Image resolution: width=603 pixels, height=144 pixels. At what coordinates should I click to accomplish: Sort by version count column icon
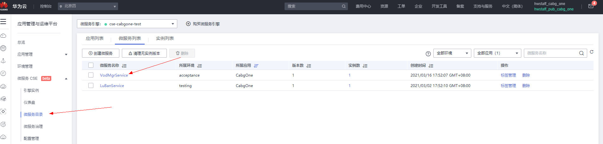309,66
